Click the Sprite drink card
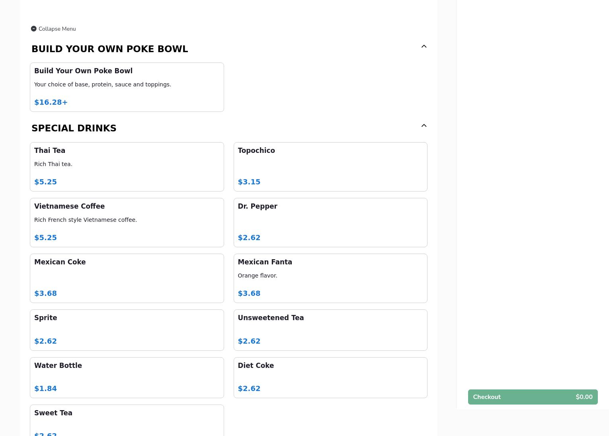The image size is (609, 436). [127, 330]
